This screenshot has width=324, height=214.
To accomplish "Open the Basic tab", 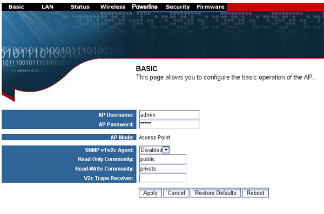I will 16,7.
